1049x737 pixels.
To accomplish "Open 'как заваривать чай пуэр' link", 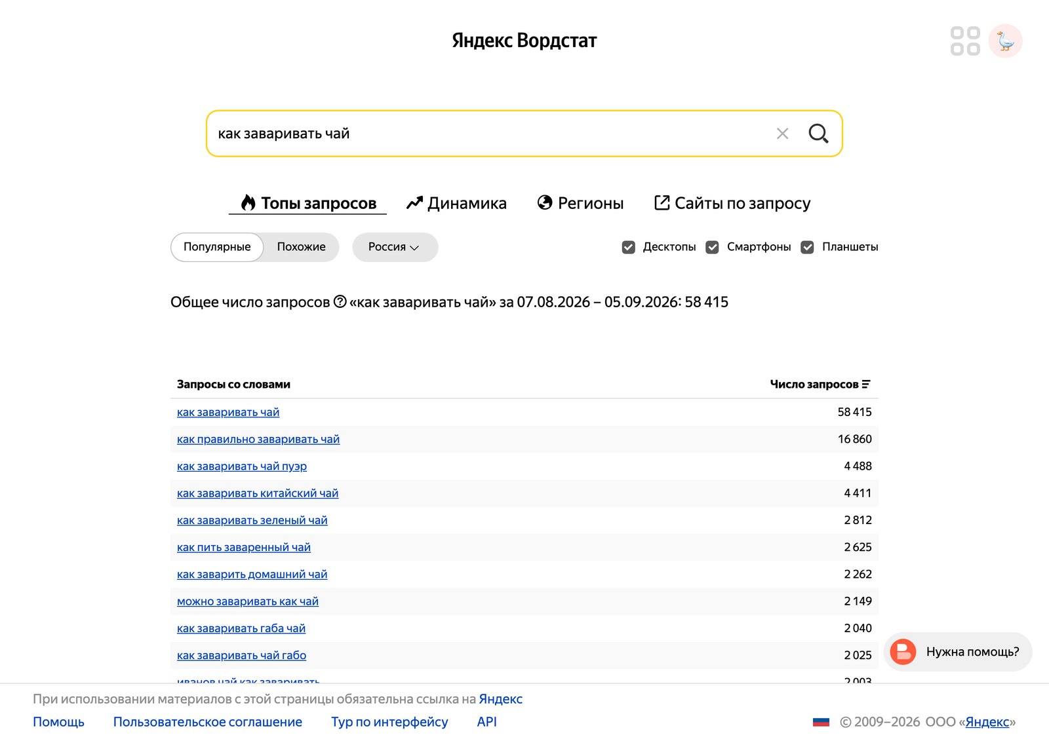I will pyautogui.click(x=242, y=466).
